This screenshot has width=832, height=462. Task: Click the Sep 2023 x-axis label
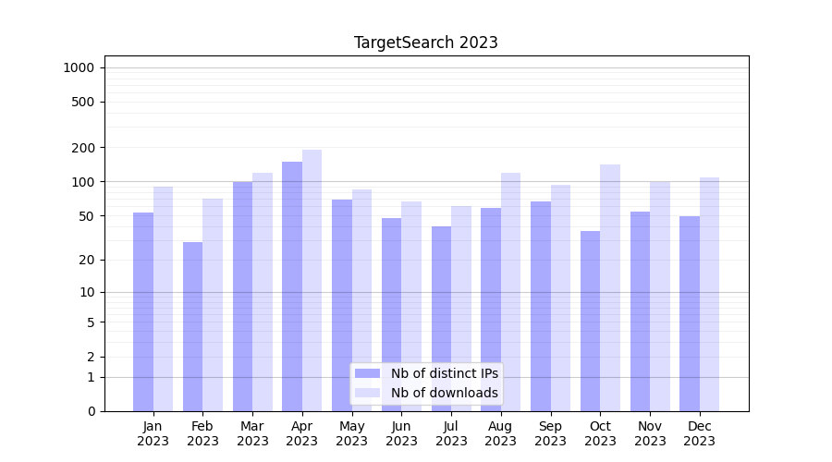click(x=550, y=433)
